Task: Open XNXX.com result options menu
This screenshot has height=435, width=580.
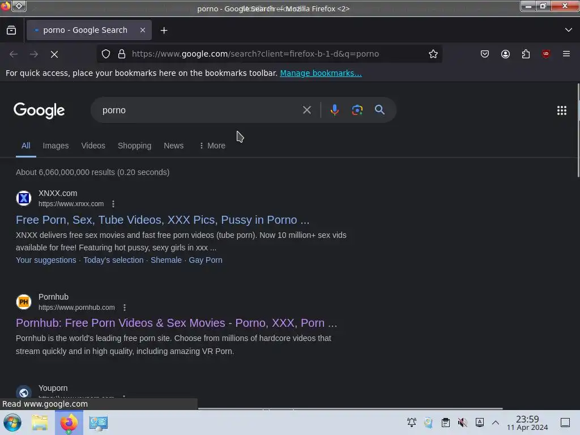Action: pos(113,204)
